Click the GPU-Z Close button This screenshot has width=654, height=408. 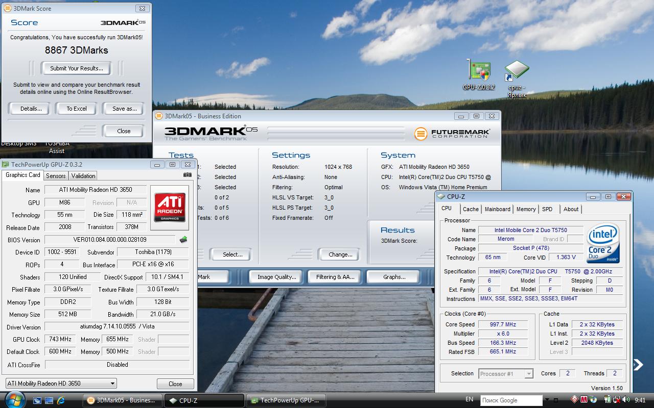pos(175,384)
